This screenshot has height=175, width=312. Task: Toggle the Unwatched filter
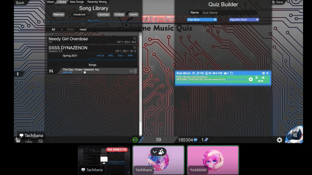pos(79,15)
